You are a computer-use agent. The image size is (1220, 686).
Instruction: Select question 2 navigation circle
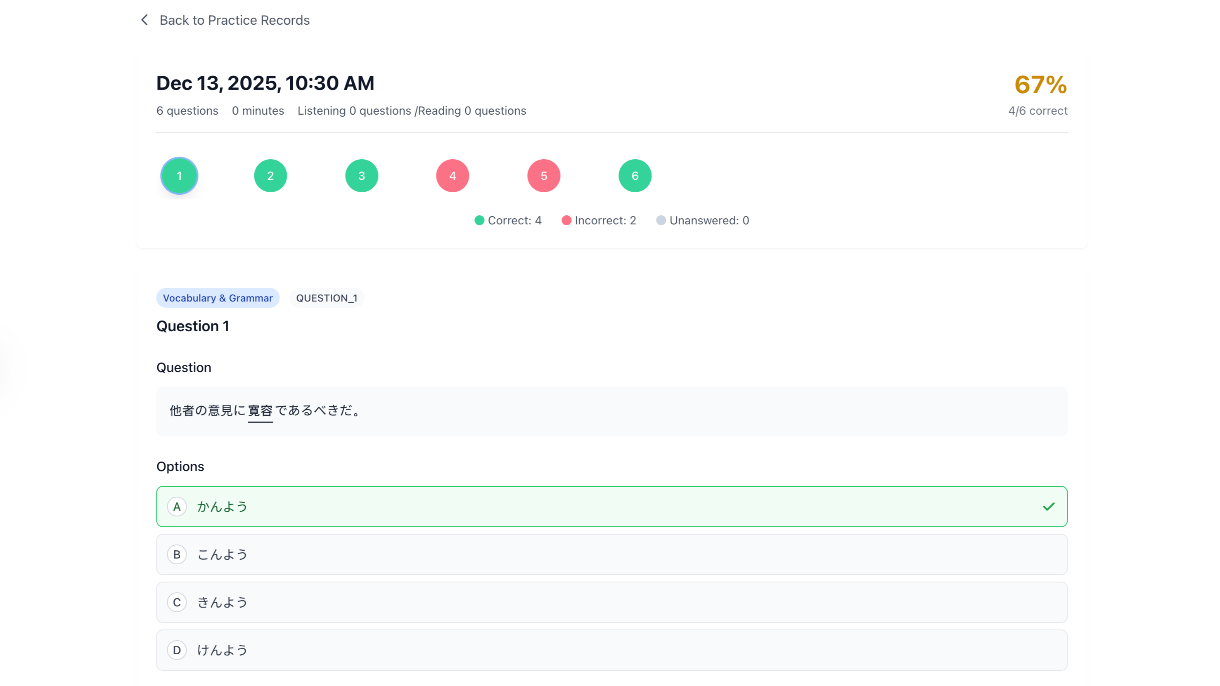click(x=270, y=175)
